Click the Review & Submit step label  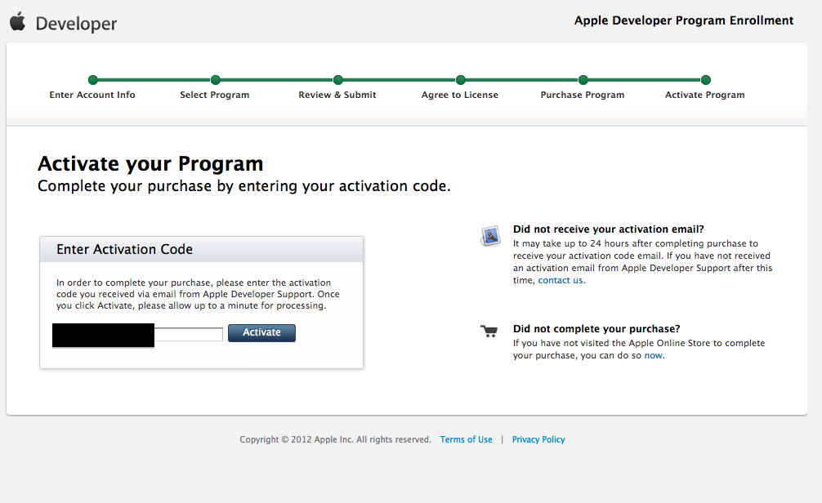[x=337, y=95]
